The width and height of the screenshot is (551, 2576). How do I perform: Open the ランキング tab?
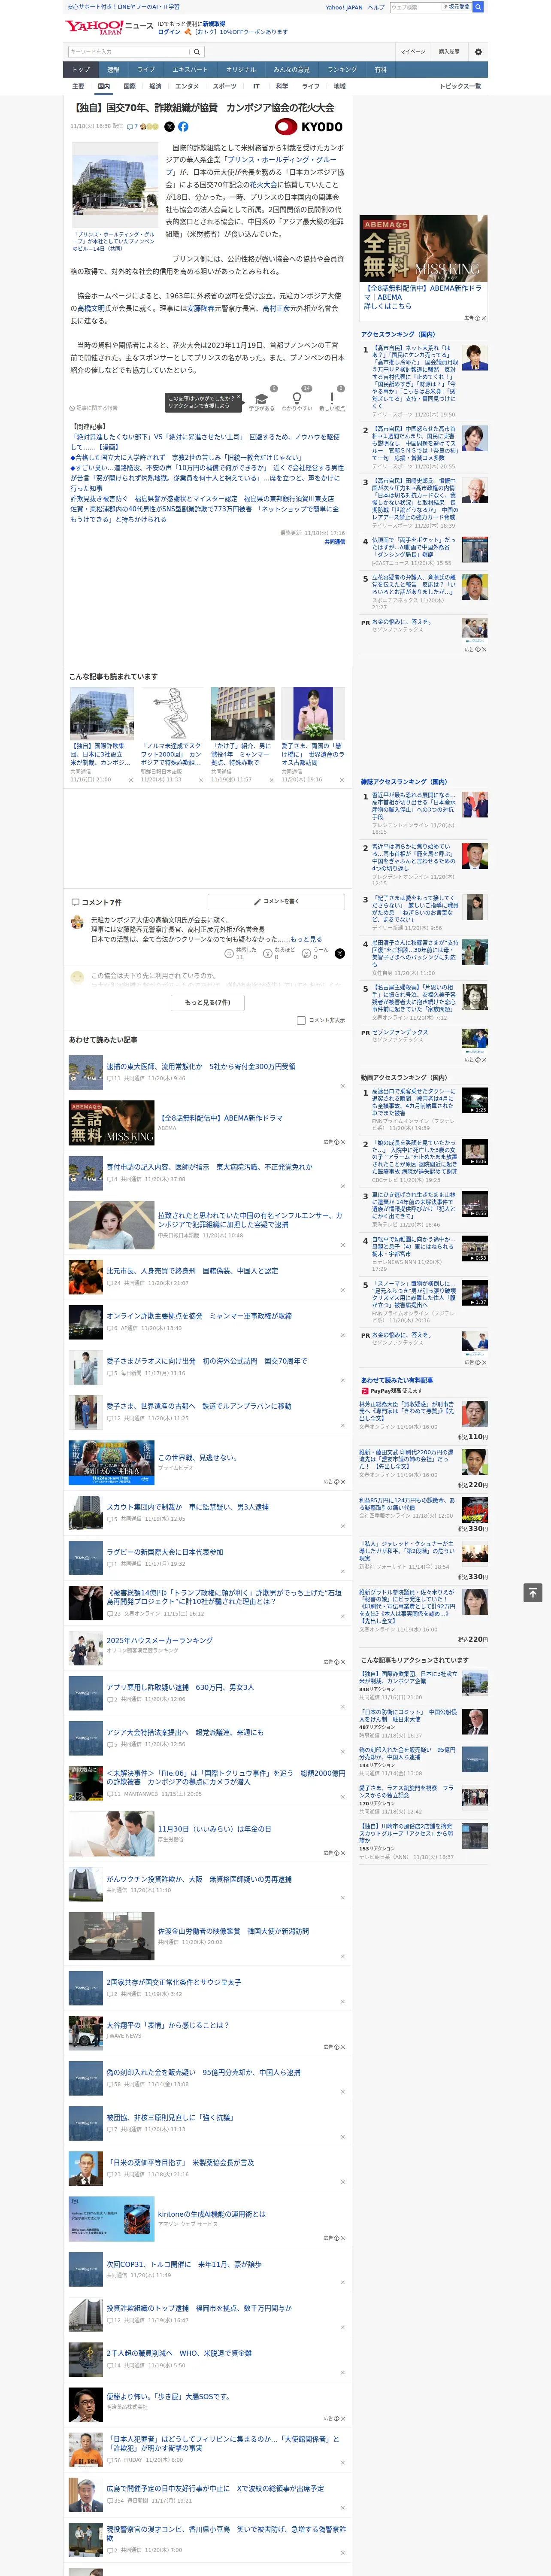(x=342, y=70)
